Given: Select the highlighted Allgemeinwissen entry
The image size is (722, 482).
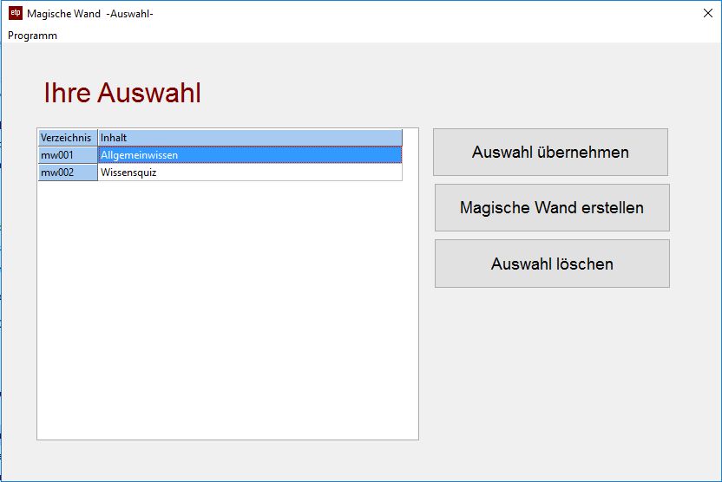Looking at the screenshot, I should [x=250, y=155].
